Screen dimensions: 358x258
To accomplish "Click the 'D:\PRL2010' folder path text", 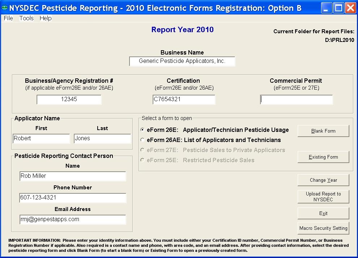I will click(340, 40).
